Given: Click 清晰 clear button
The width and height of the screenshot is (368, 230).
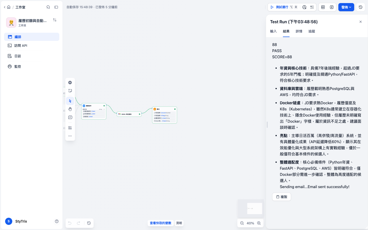Looking at the screenshot, I should point(179,223).
